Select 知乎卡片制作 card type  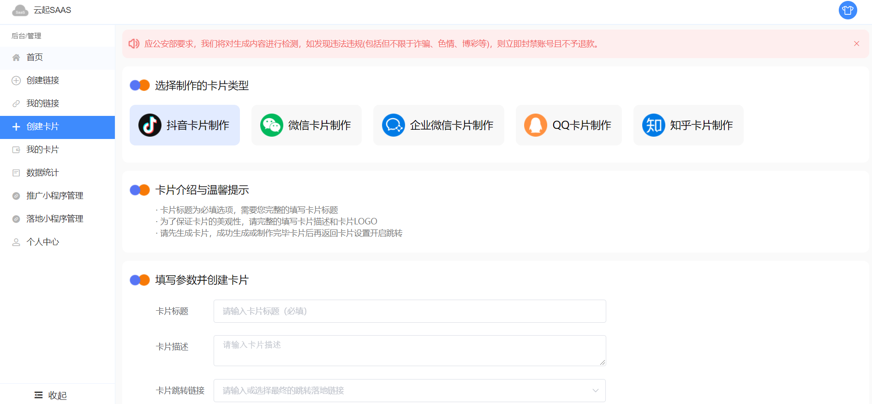688,125
